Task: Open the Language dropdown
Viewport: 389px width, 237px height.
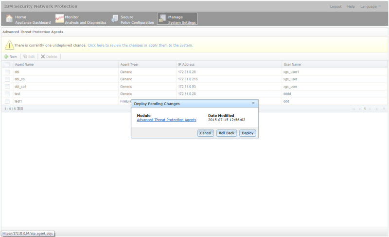Action: coord(371,6)
